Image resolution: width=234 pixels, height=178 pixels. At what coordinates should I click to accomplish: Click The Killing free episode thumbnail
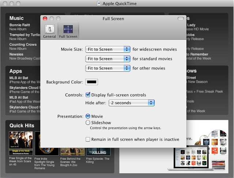click(98, 152)
